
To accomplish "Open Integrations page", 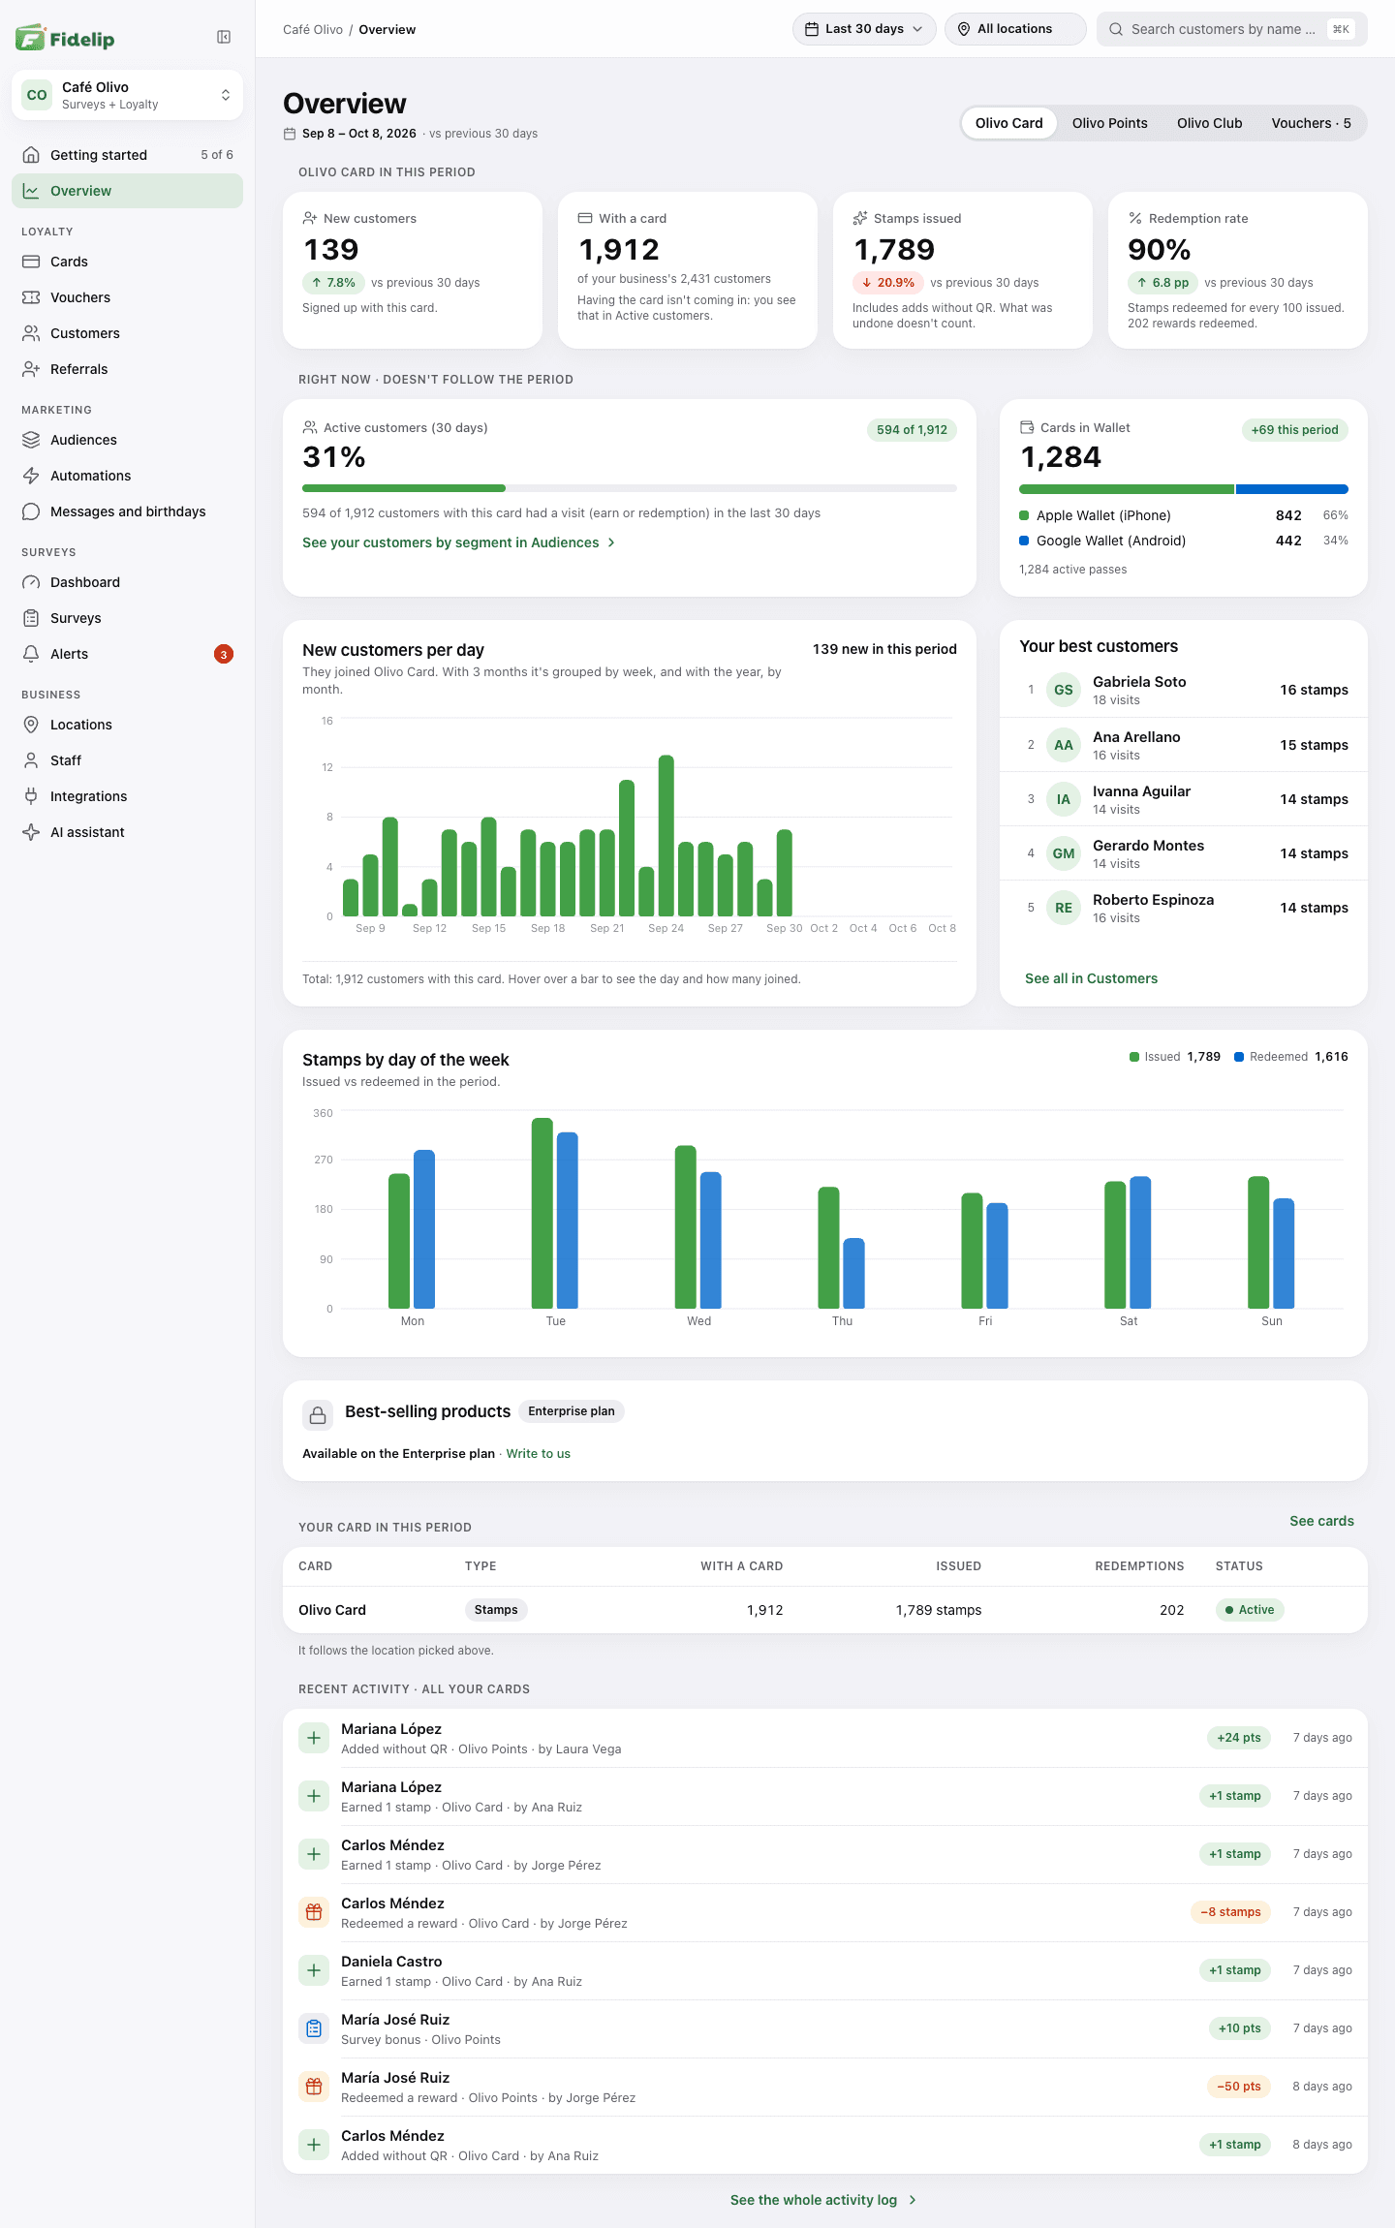I will coord(127,796).
